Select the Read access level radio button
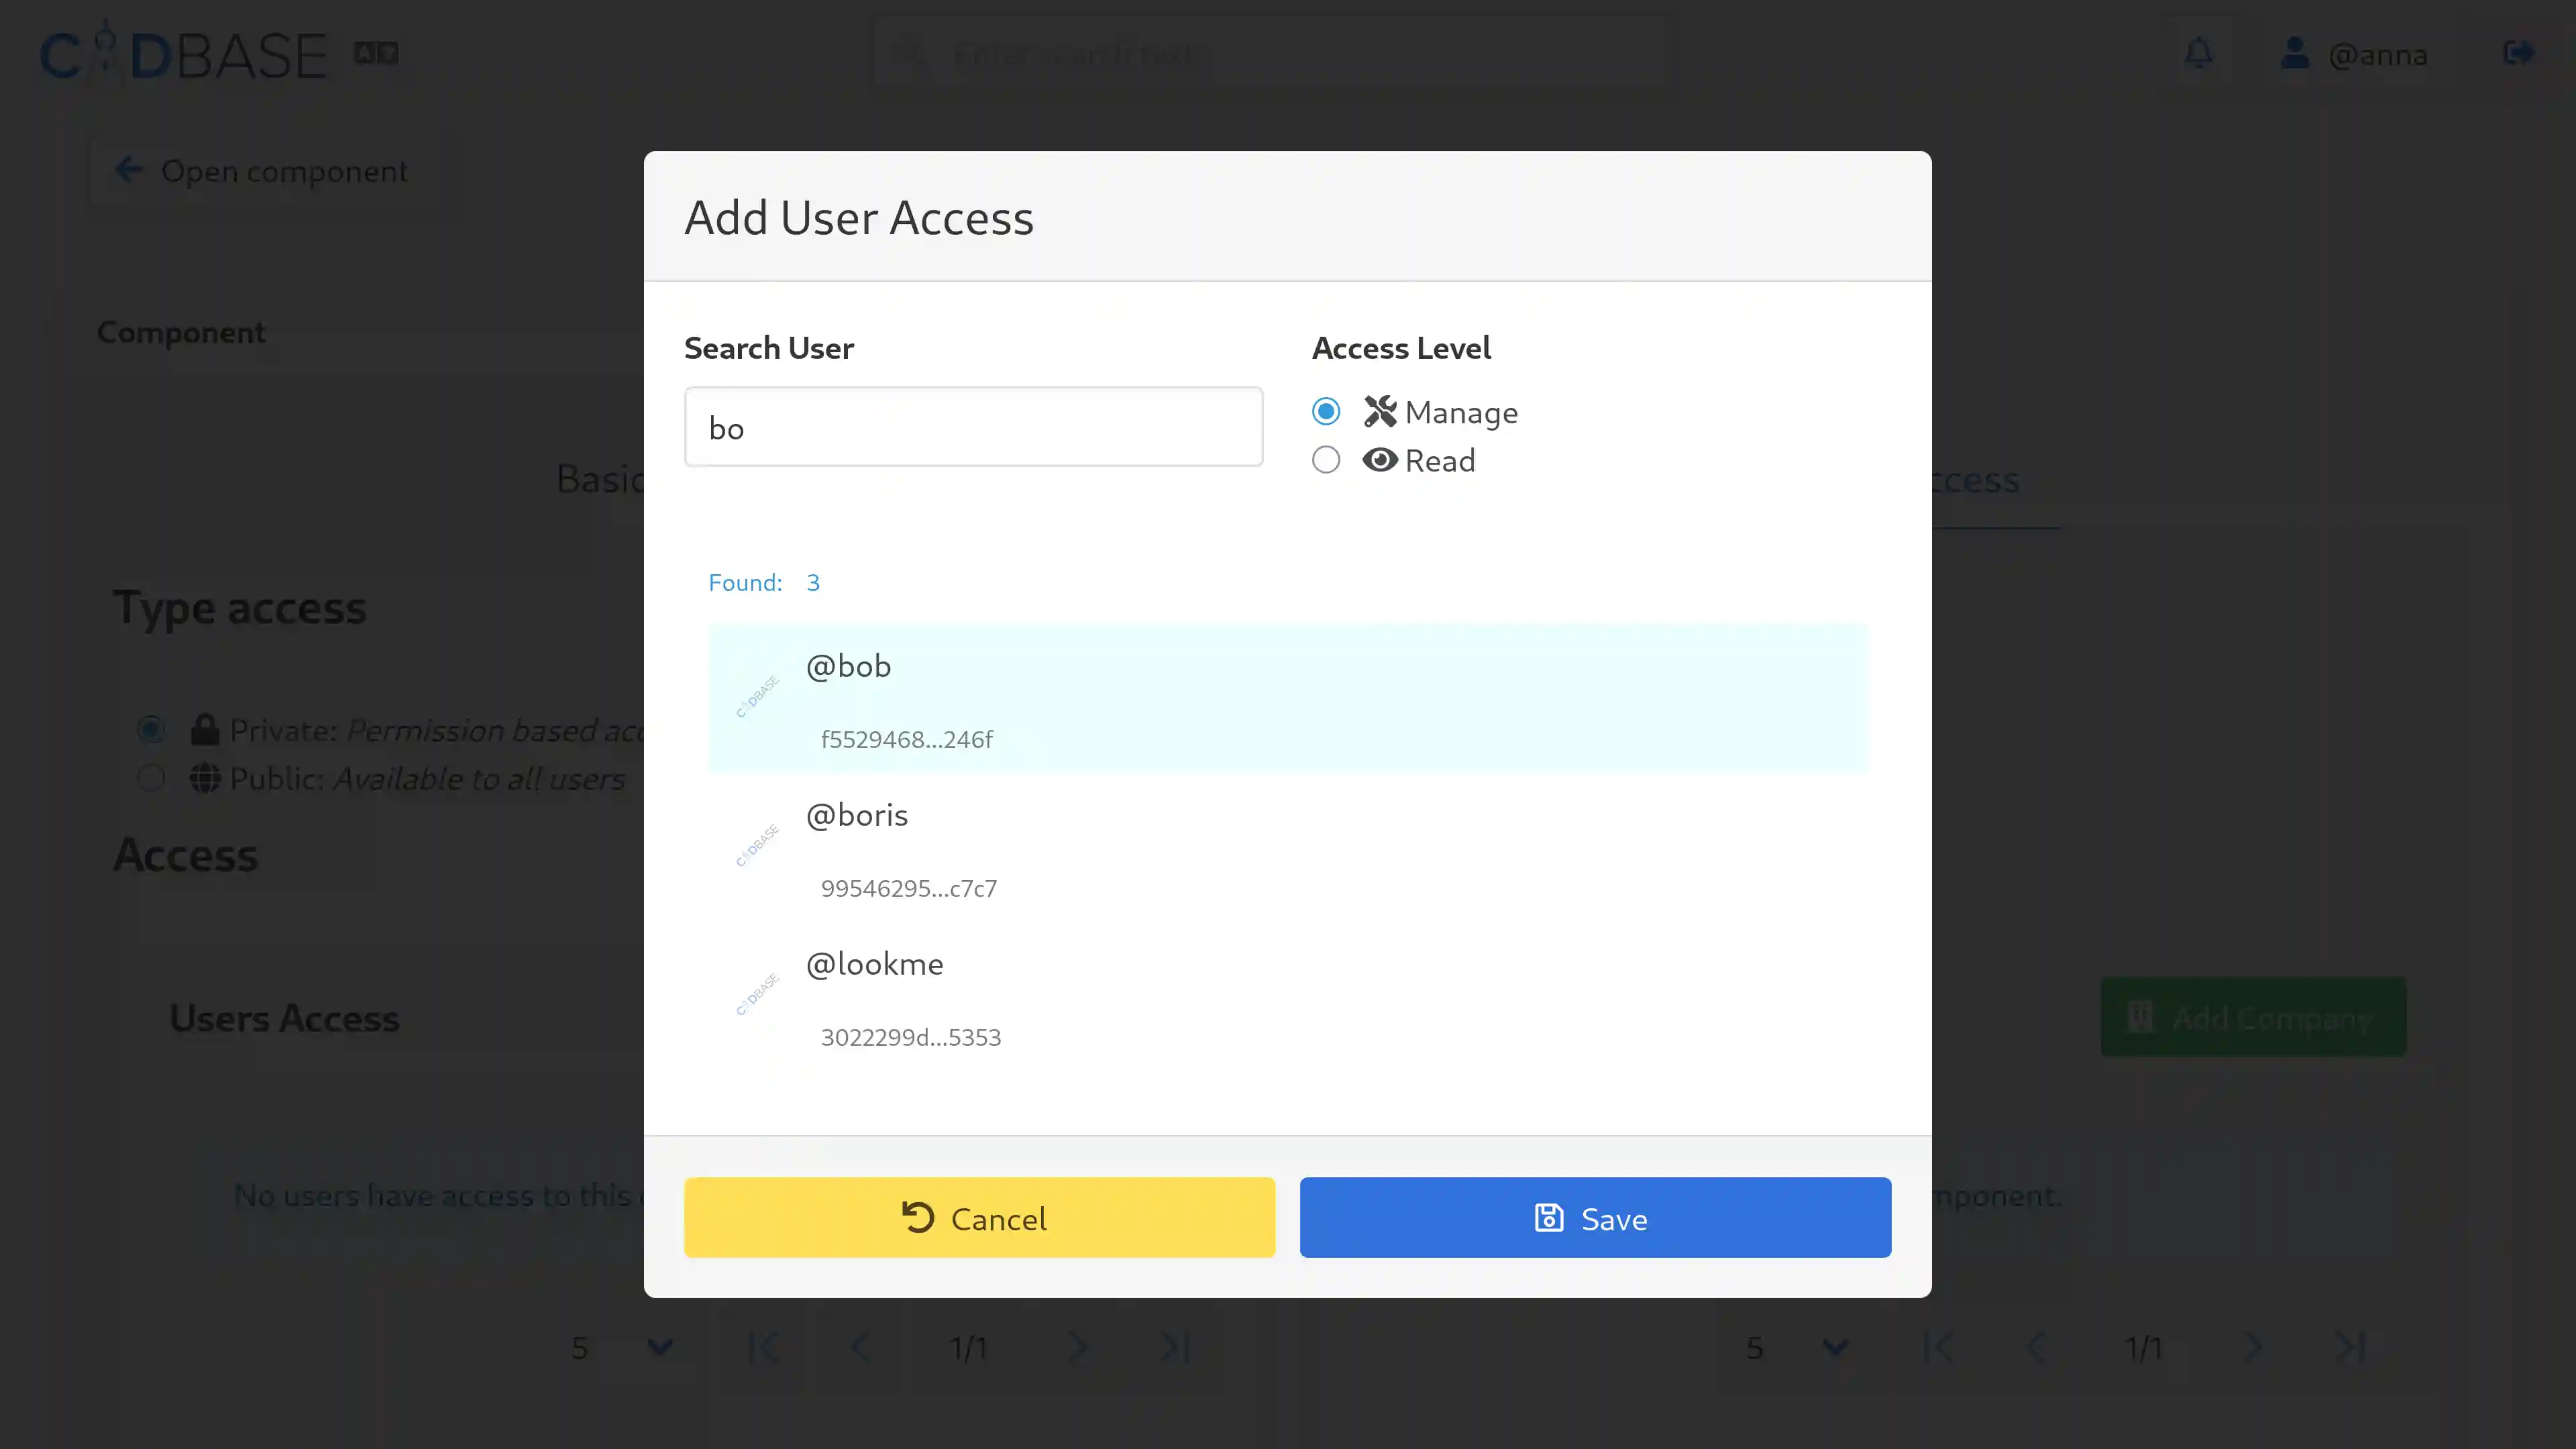Screen dimensions: 2576x1449 [1326, 460]
